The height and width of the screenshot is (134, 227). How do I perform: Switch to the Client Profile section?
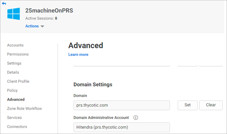coord(18,82)
